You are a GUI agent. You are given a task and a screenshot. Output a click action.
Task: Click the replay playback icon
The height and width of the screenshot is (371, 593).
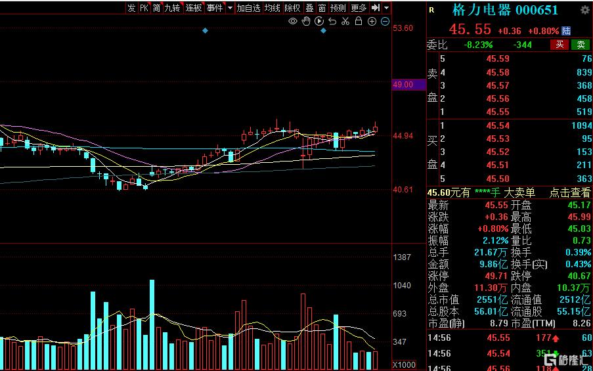click(319, 21)
